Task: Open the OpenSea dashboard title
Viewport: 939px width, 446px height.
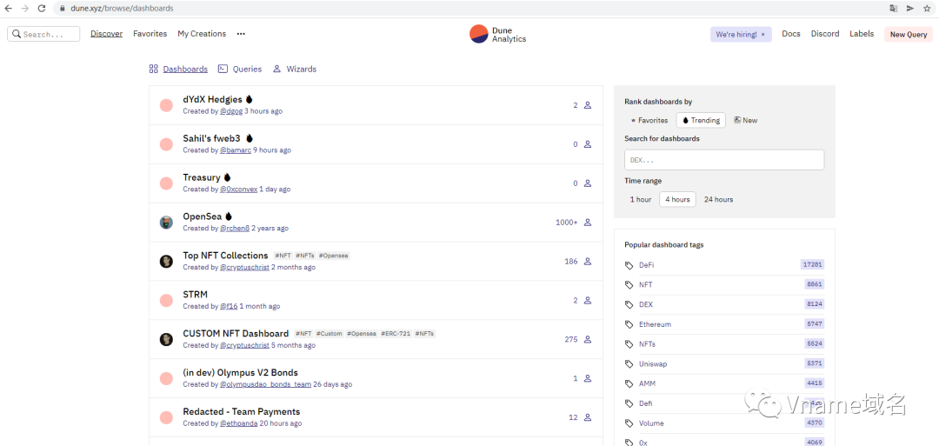Action: click(203, 216)
